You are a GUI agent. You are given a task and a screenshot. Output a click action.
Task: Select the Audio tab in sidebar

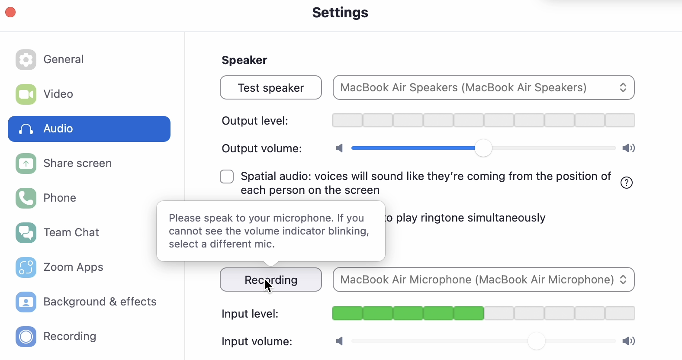click(x=89, y=129)
